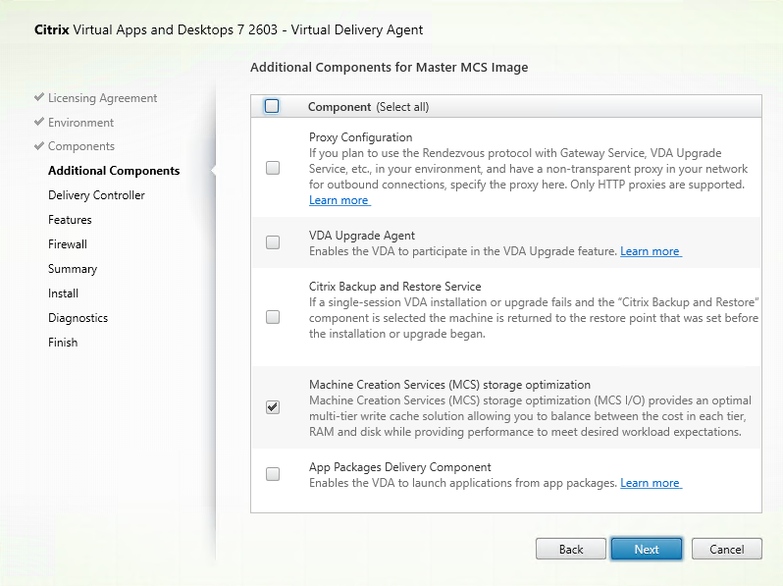
Task: Check the VDA Upgrade Agent box
Action: click(273, 242)
